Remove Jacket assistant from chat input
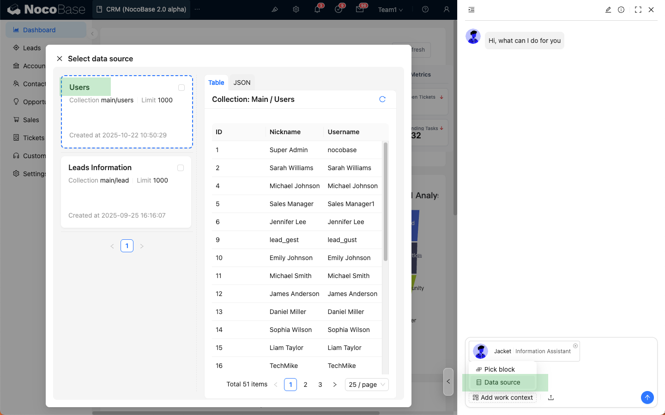The height and width of the screenshot is (415, 665). (x=575, y=346)
